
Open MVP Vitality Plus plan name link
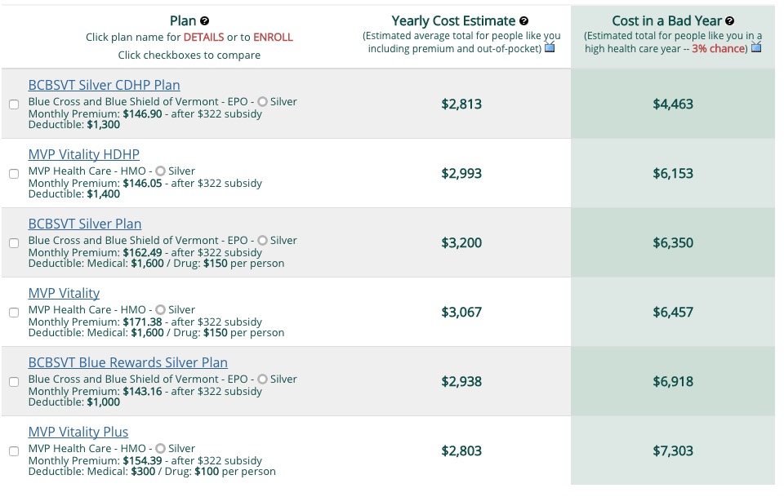click(78, 432)
